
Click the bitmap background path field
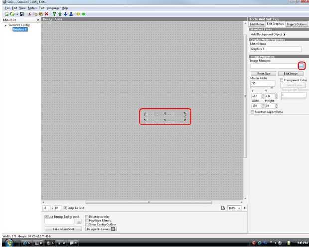(x=59, y=222)
